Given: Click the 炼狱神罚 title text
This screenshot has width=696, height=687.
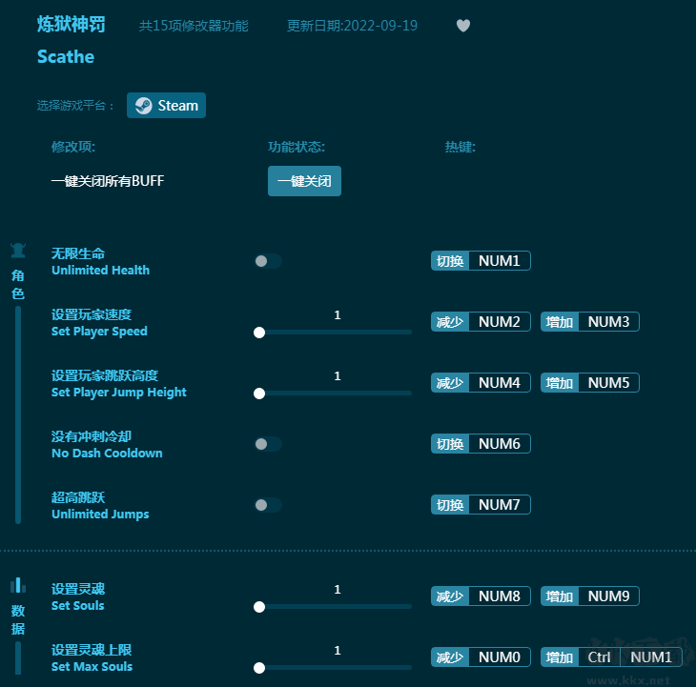Looking at the screenshot, I should tap(72, 25).
